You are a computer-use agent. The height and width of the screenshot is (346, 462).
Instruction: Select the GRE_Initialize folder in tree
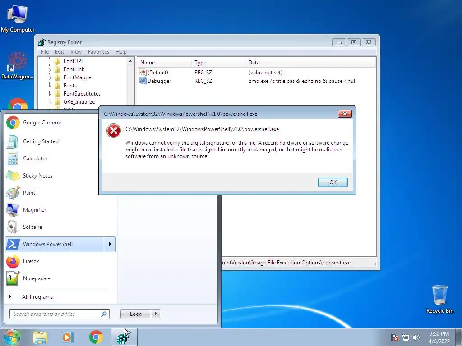pyautogui.click(x=79, y=102)
